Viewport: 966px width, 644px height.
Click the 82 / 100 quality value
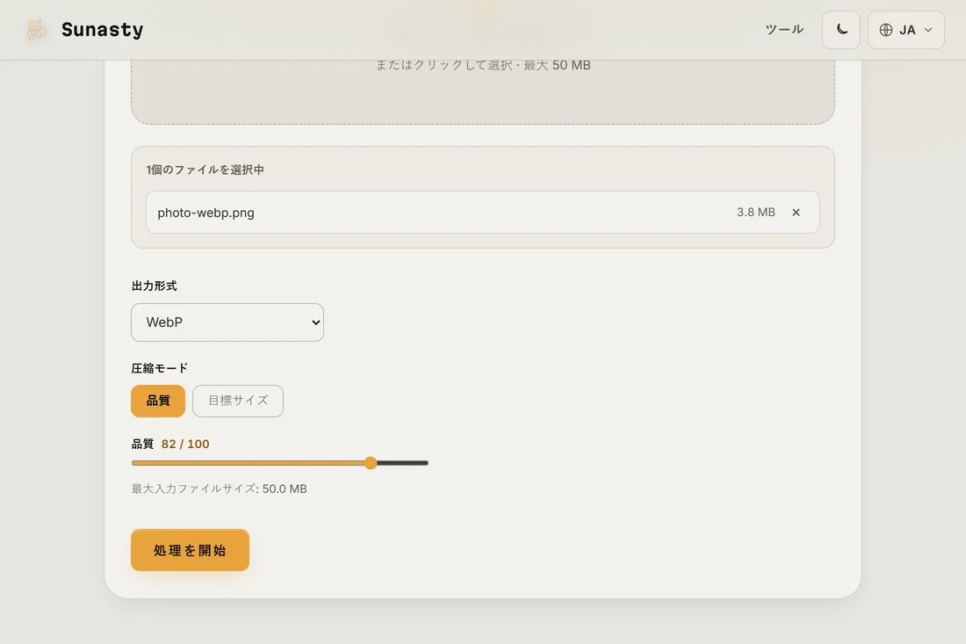coord(185,444)
